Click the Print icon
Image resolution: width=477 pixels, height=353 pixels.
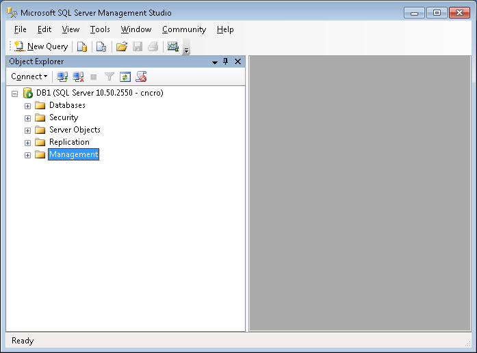click(153, 46)
